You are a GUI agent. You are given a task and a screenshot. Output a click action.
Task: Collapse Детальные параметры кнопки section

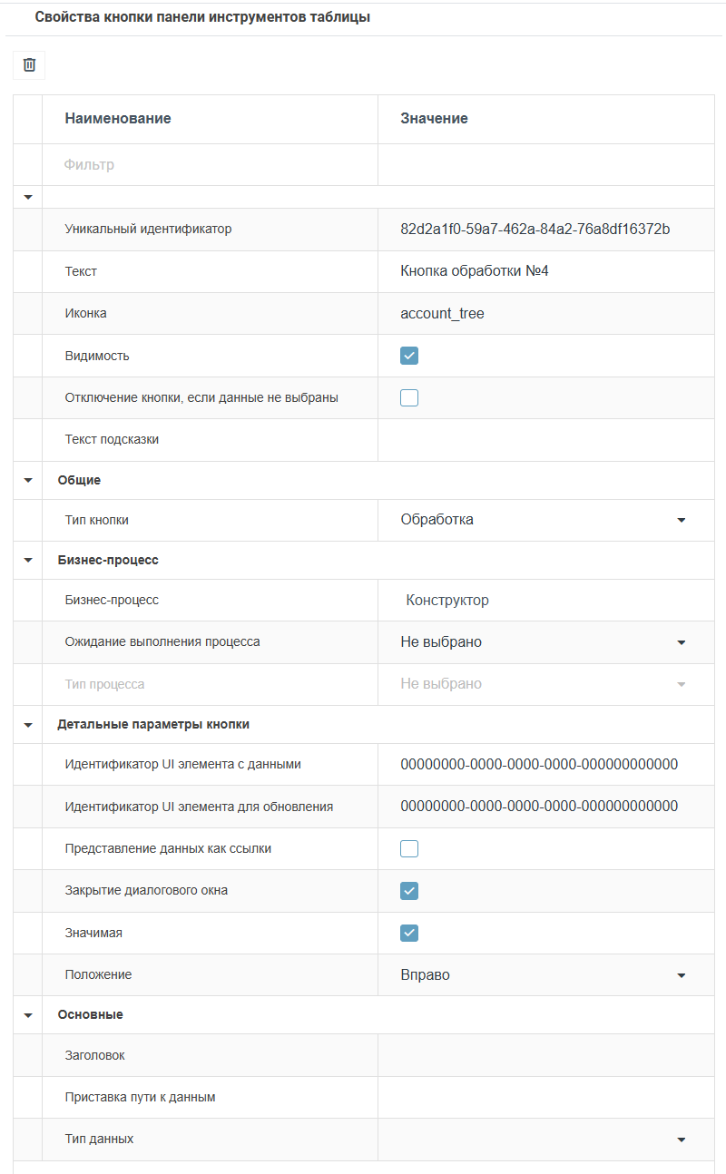28,724
